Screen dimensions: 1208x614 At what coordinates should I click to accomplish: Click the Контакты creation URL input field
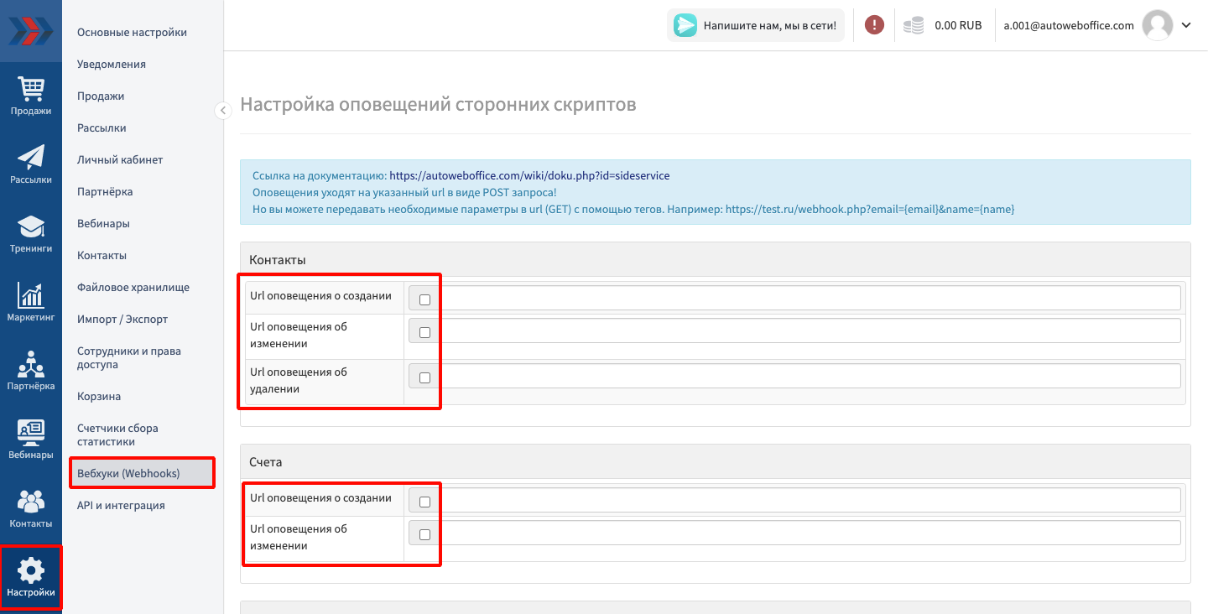pos(810,298)
